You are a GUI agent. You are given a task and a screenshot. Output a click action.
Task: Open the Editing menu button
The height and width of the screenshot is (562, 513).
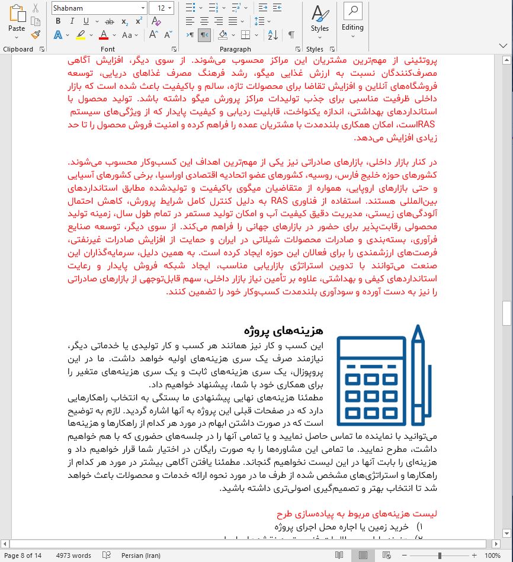[352, 21]
